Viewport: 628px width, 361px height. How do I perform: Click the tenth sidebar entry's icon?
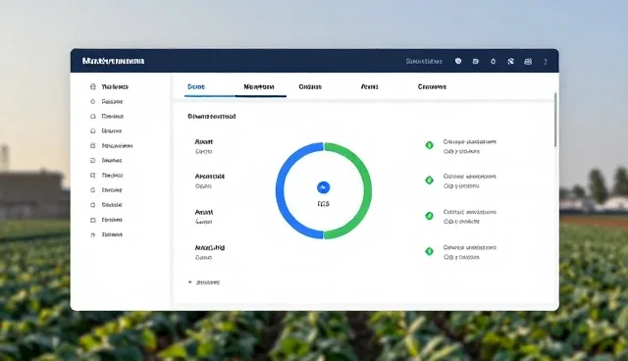[93, 220]
